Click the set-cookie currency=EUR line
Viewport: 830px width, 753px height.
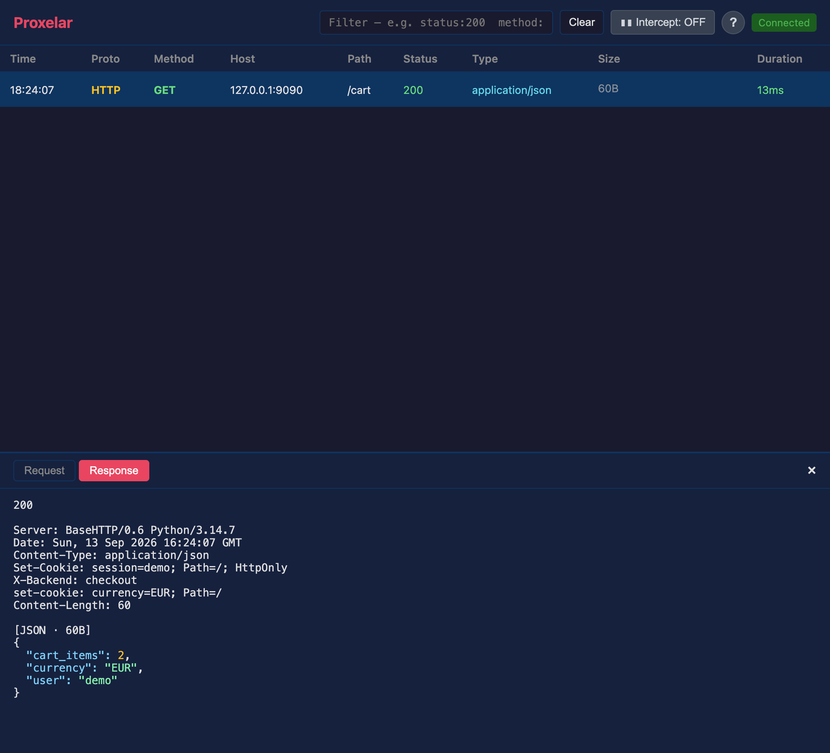pyautogui.click(x=118, y=593)
